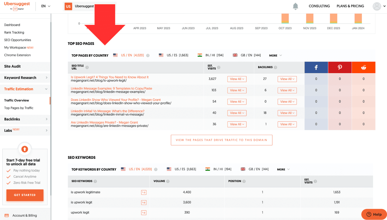Open arrow icon for 'is upwork legit' keyword
Screen dimensions: 387x220
click(144, 202)
